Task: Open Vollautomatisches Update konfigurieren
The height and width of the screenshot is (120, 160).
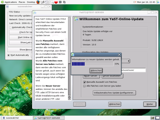Action: [x=114, y=93]
